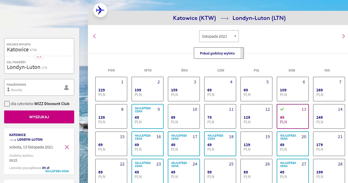Choose November 11 at 79 PLN
This screenshot has width=348, height=183.
coord(220,116)
